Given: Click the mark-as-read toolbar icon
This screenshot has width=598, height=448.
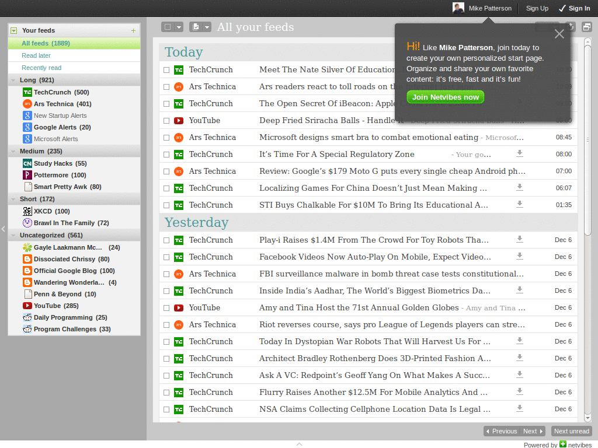Looking at the screenshot, I should tap(196, 27).
